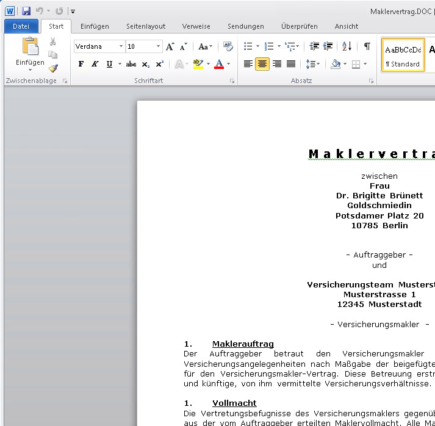Click the Maklerauftrag heading in document
The image size is (435, 426).
(243, 344)
